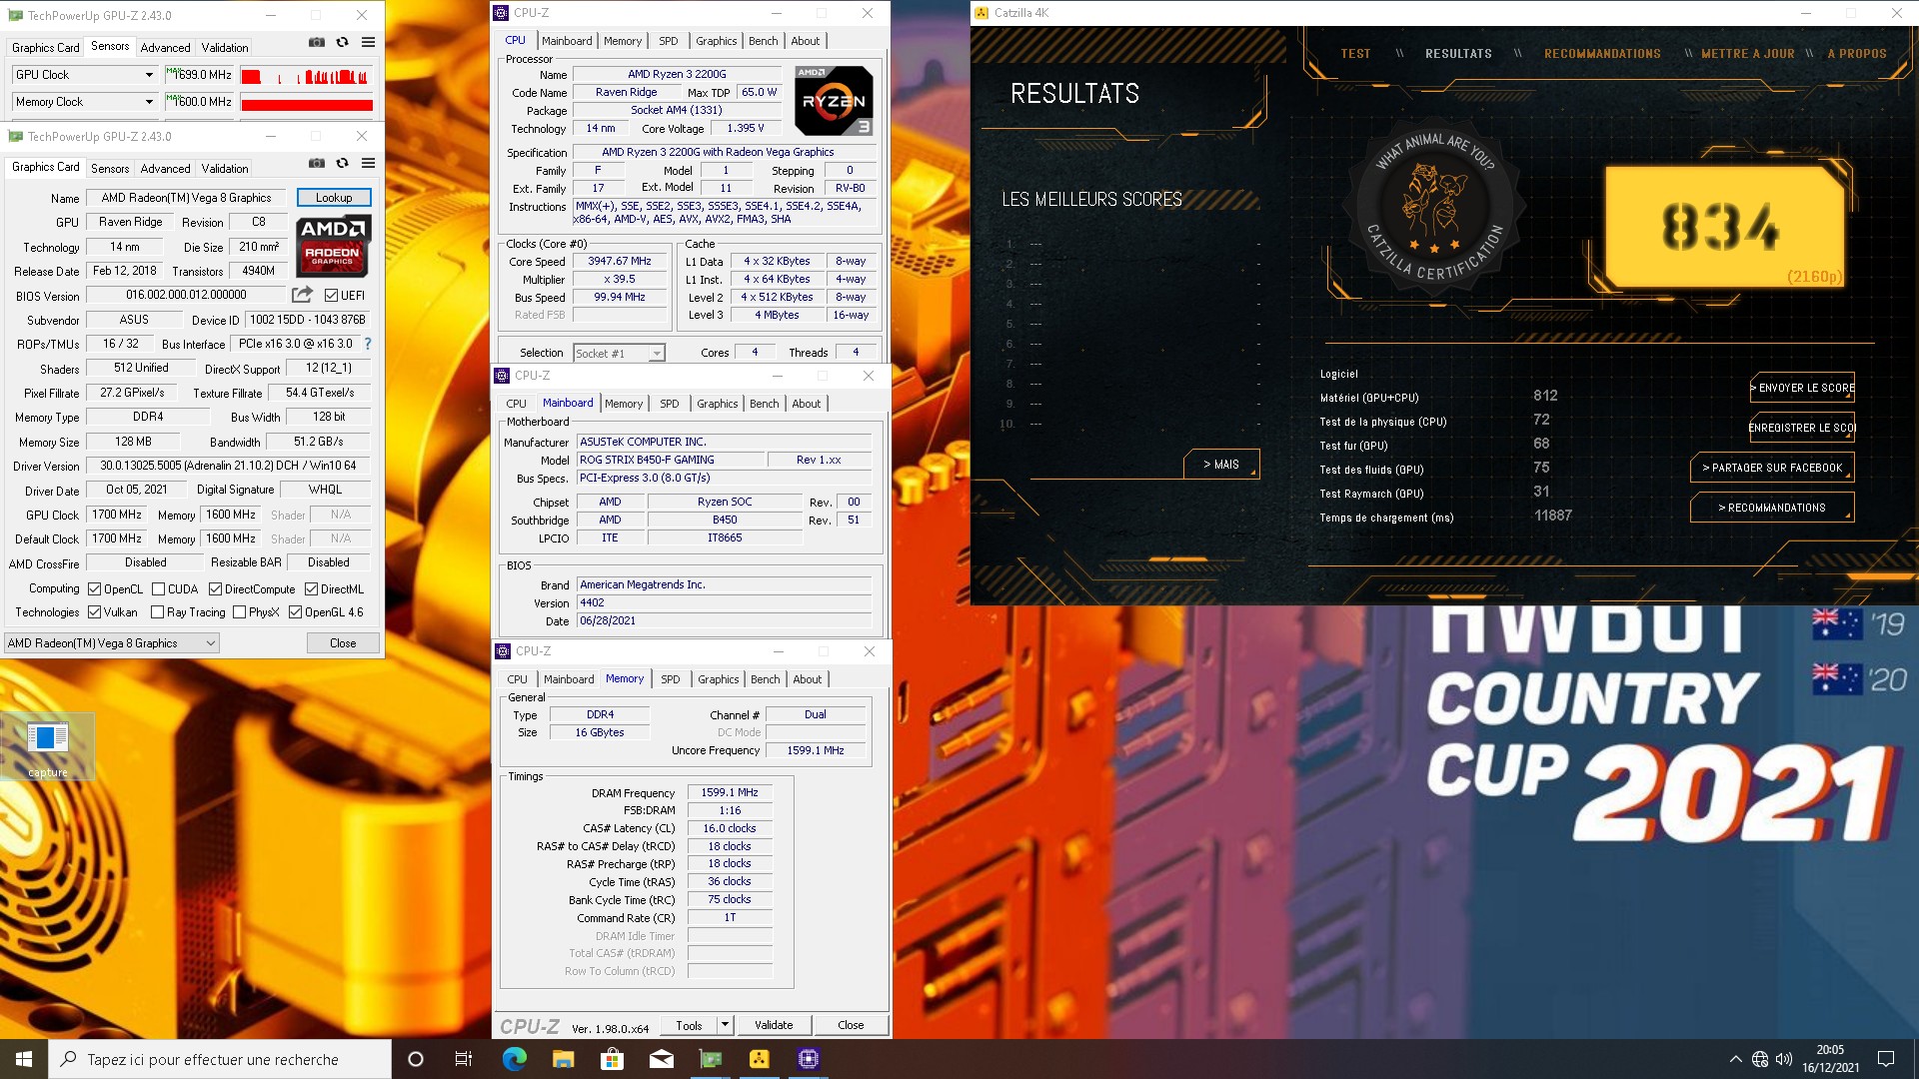Screen dimensions: 1919x1079
Task: Open the capture desktop shortcut
Action: [47, 746]
